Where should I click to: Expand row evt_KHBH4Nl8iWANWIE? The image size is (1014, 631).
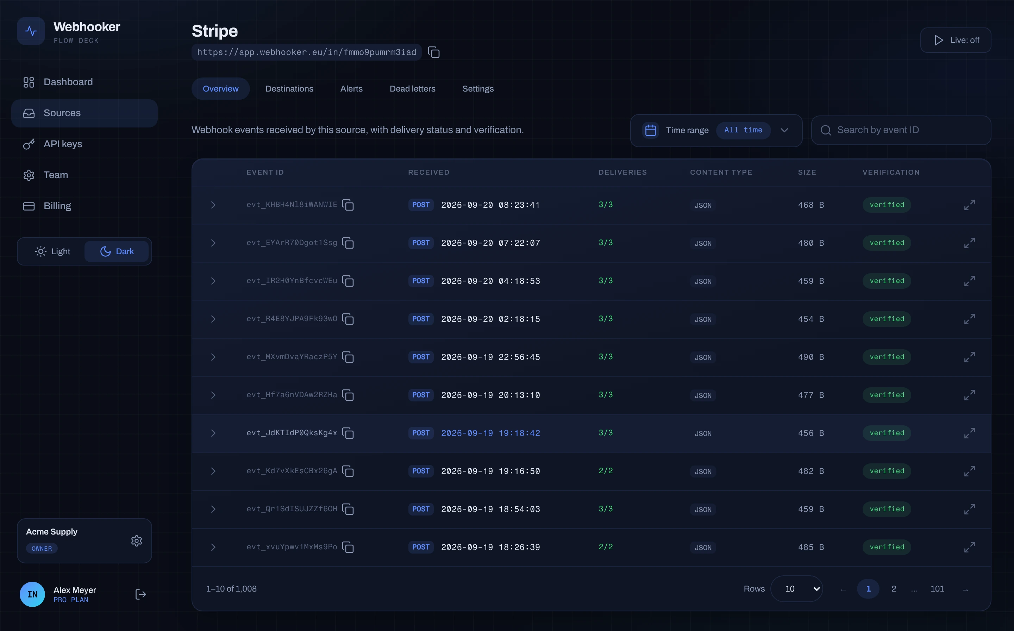pos(213,205)
